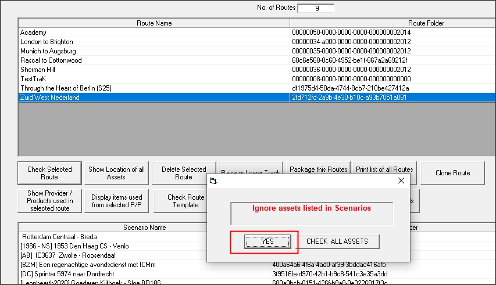This screenshot has height=285, width=496.
Task: Close the ignore assets dialog
Action: 401,181
